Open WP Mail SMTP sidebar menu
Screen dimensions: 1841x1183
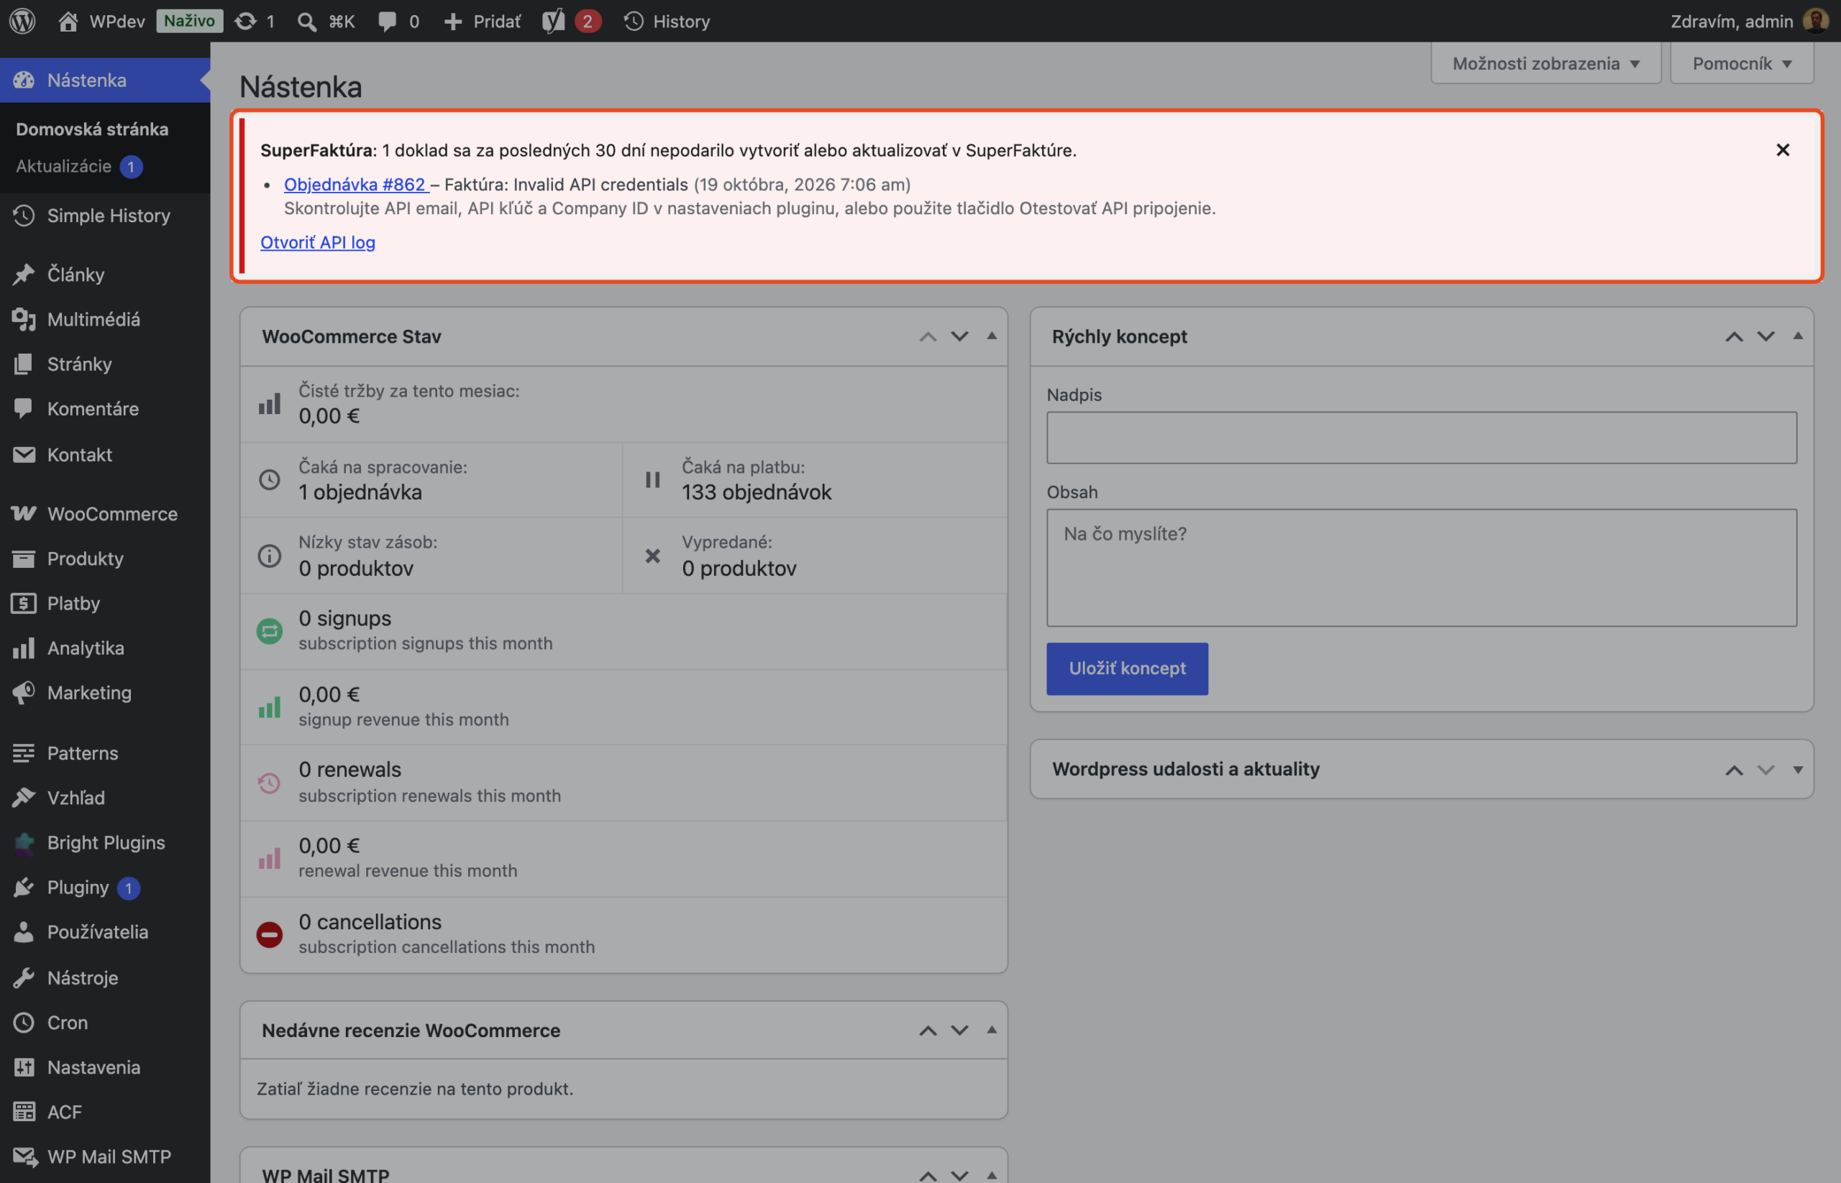click(x=105, y=1156)
